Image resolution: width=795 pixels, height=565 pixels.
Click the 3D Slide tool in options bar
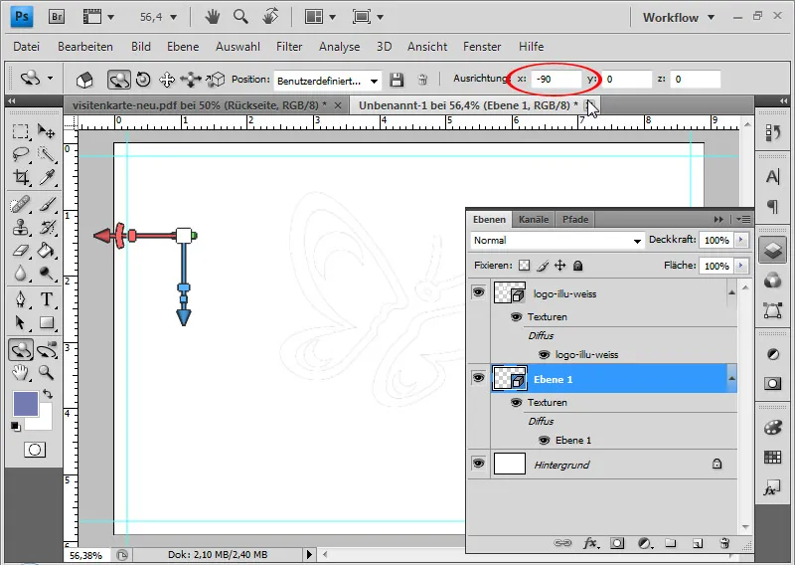pos(191,80)
